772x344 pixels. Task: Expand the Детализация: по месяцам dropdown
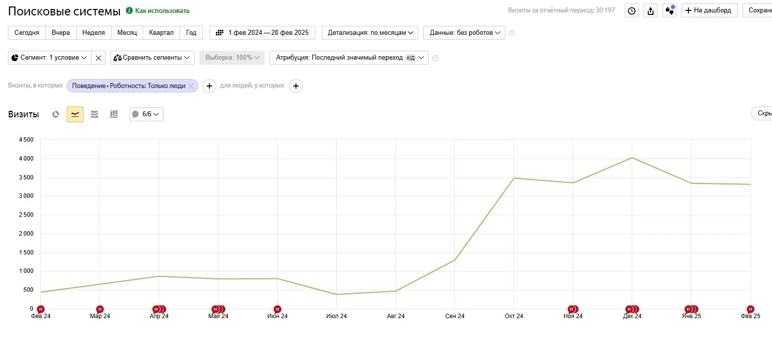pos(370,33)
